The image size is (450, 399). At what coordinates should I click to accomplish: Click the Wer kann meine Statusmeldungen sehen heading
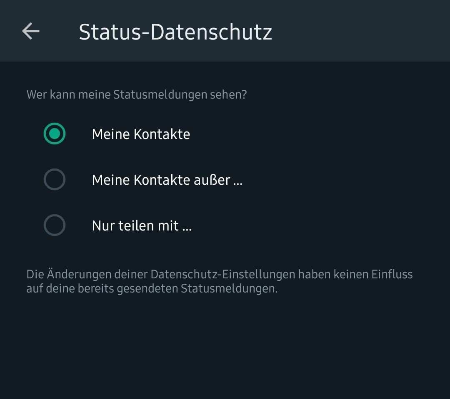pos(137,95)
